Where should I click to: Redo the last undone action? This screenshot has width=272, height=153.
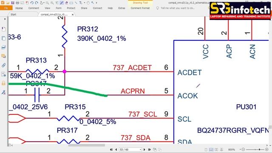pyautogui.click(x=37, y=3)
